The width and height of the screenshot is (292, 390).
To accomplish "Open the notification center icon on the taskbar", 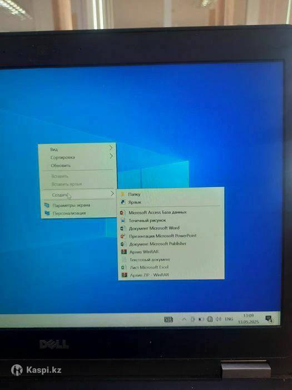I will pyautogui.click(x=269, y=319).
